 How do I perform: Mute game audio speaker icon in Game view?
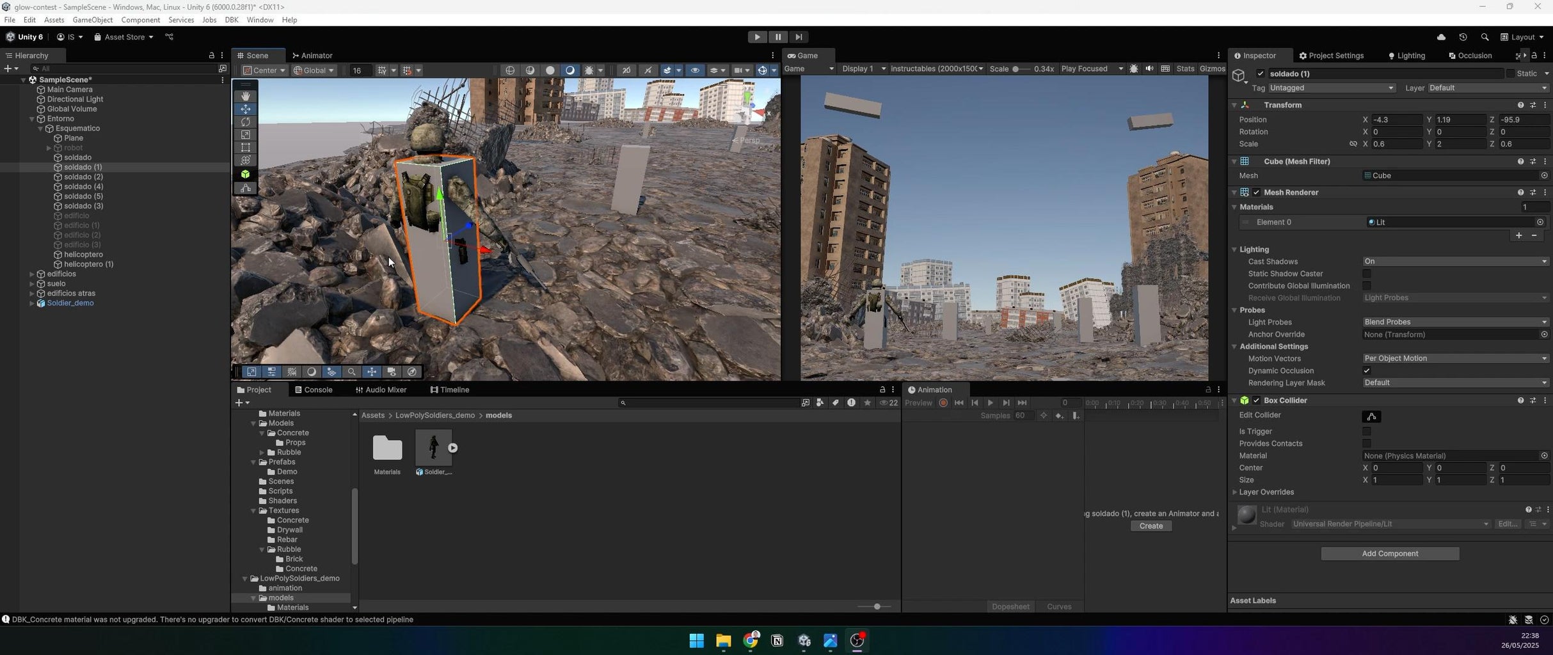coord(1149,68)
